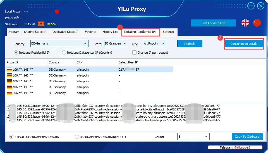Switch to the Dedicated Static IP tab
268x153 pixels.
[x=65, y=32]
